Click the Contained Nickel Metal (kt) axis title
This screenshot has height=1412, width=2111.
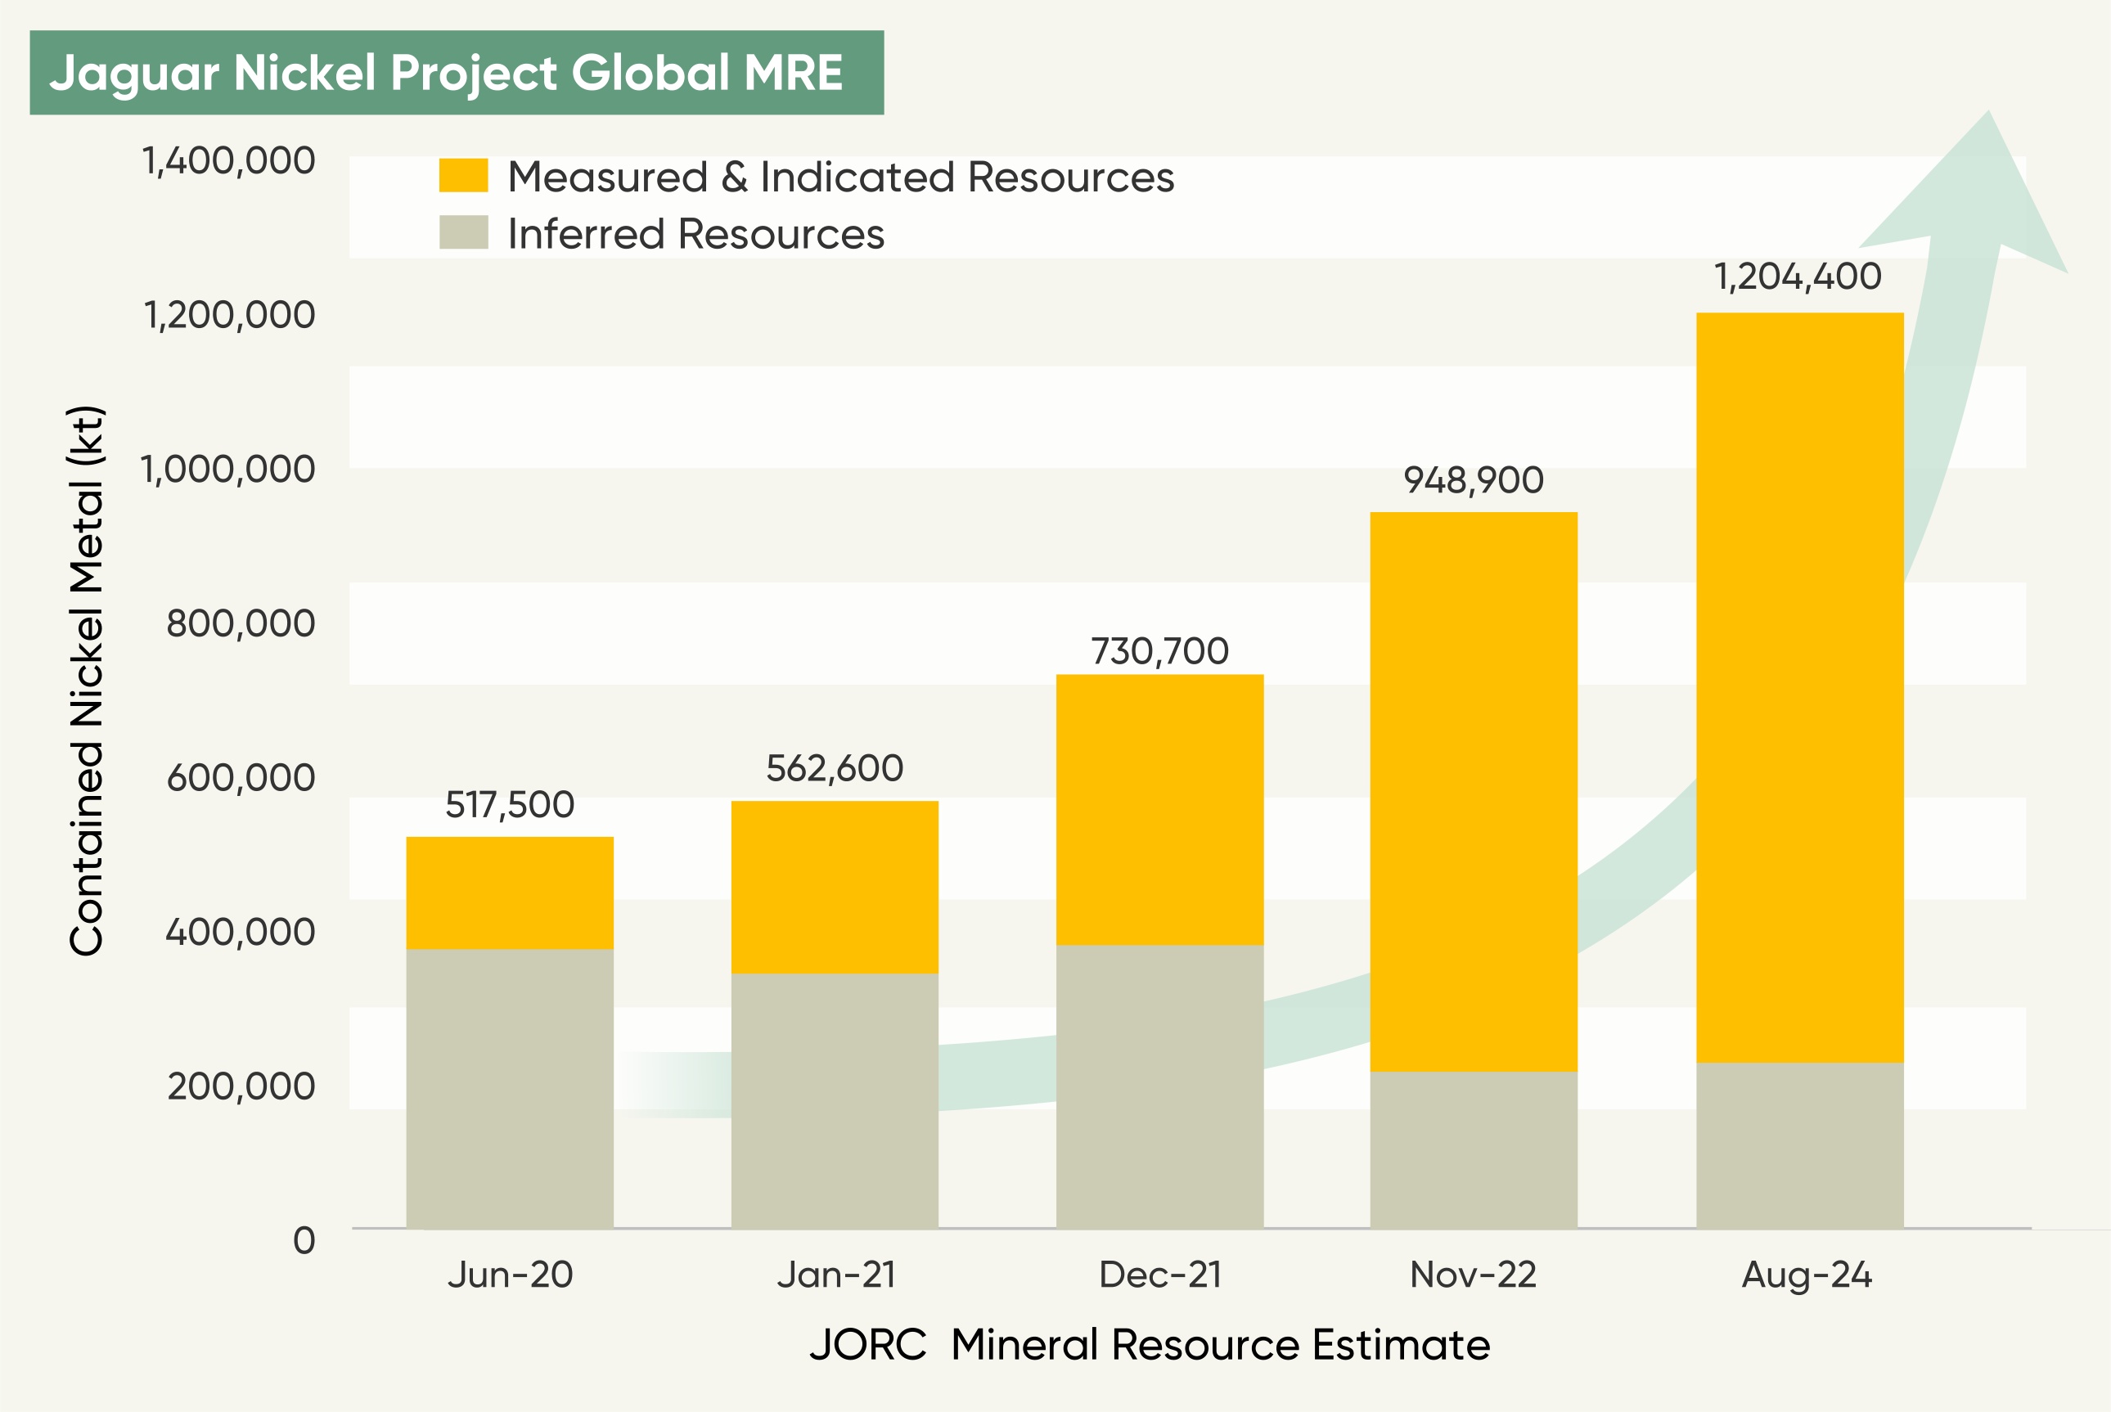click(88, 681)
